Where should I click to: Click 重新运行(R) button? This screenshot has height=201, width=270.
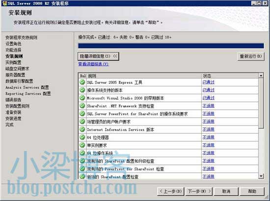tap(251, 56)
